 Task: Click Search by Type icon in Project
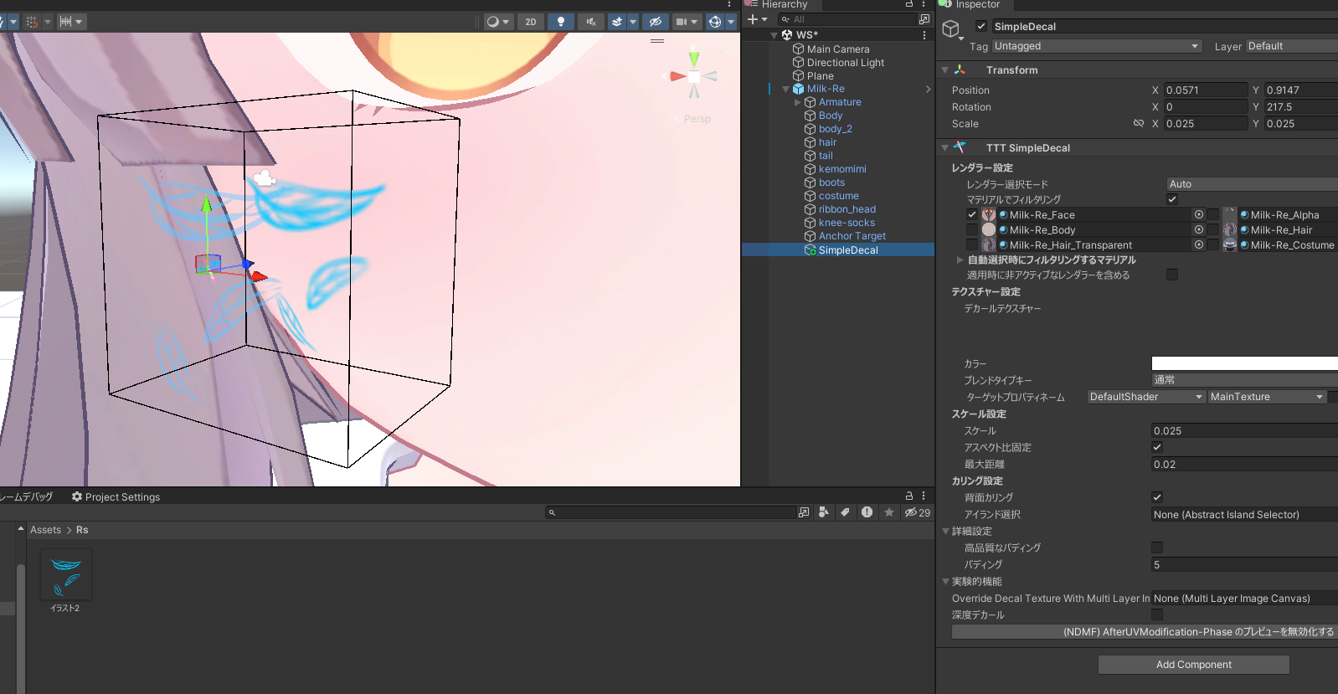(823, 512)
